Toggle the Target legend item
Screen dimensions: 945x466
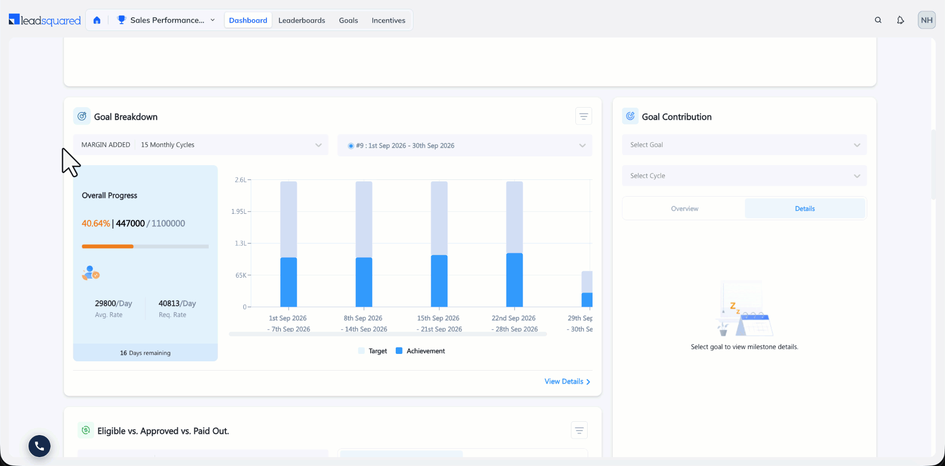[373, 351]
